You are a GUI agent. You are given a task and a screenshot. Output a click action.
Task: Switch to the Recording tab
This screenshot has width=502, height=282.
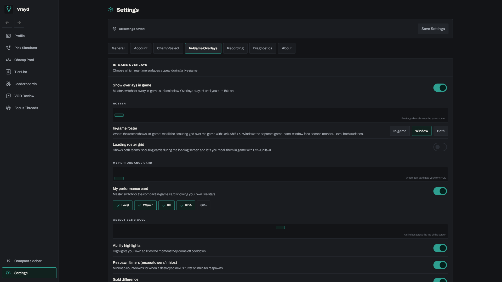pos(235,48)
